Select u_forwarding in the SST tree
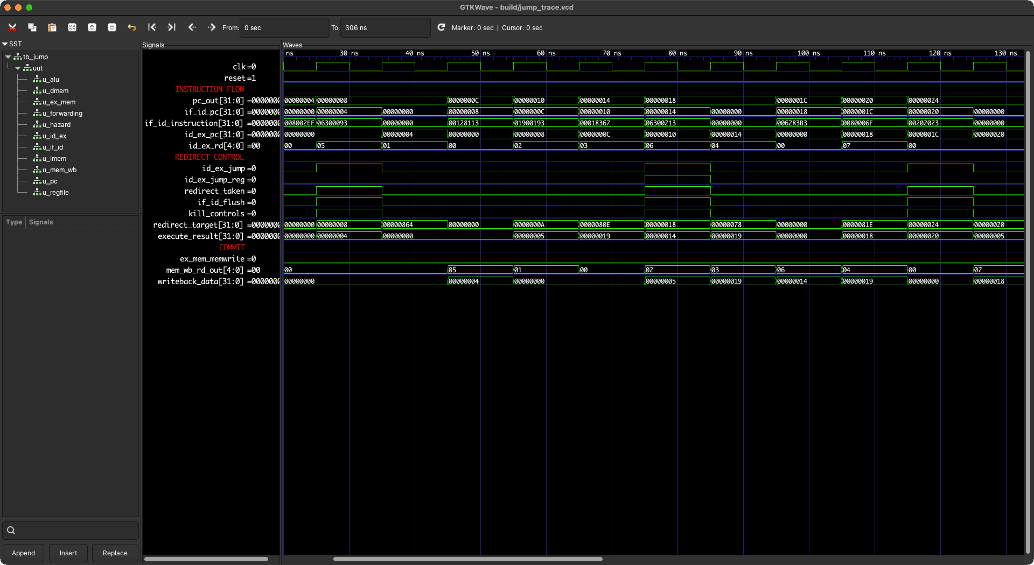 (62, 114)
